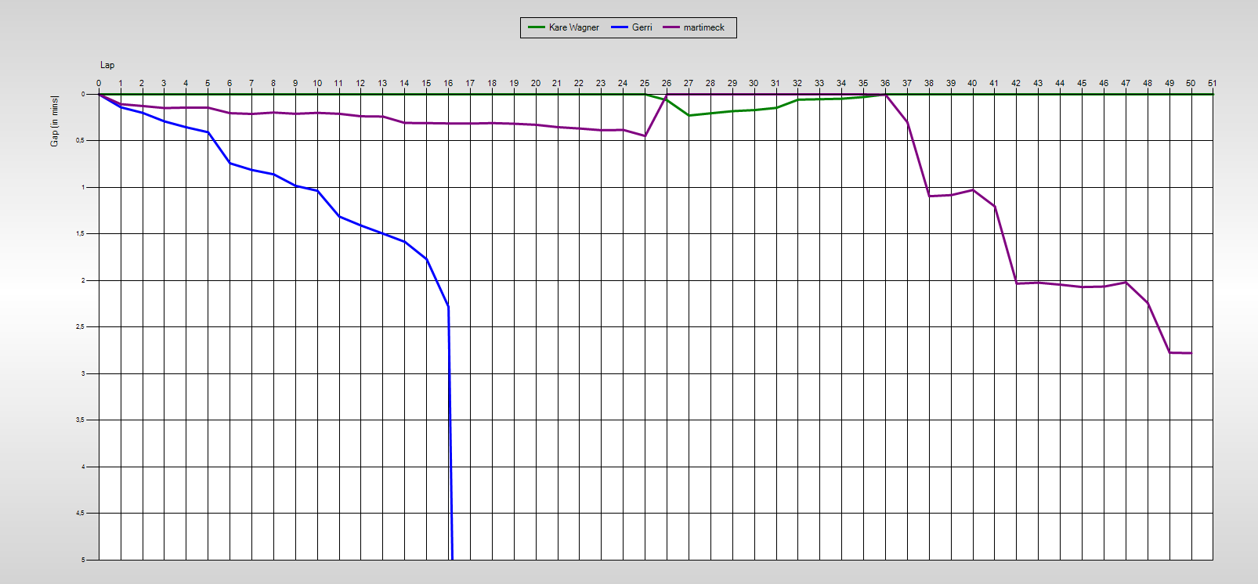Click the Lap axis title
Image resolution: width=1258 pixels, height=584 pixels.
click(107, 65)
